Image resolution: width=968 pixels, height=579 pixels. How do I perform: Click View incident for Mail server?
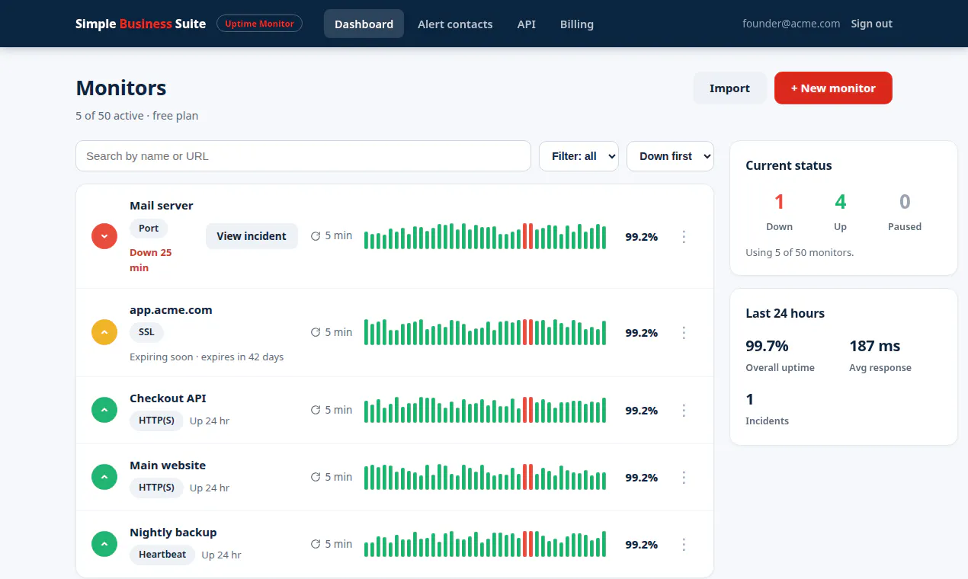252,236
